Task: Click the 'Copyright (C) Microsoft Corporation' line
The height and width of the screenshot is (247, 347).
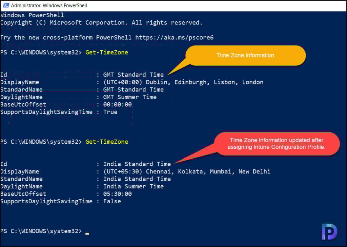Action: 101,23
